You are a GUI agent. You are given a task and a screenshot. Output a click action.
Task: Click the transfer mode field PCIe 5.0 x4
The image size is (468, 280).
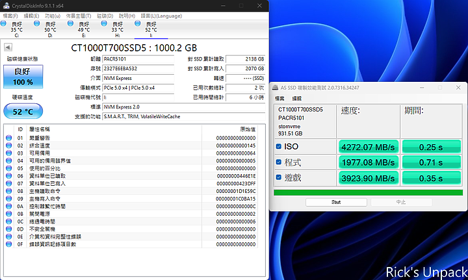pos(138,88)
